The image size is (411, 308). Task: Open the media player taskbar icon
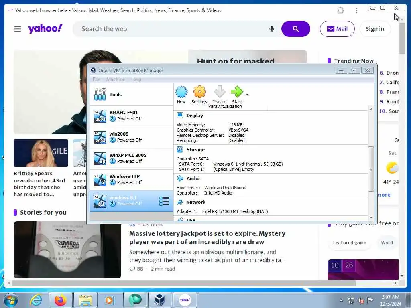(x=109, y=300)
